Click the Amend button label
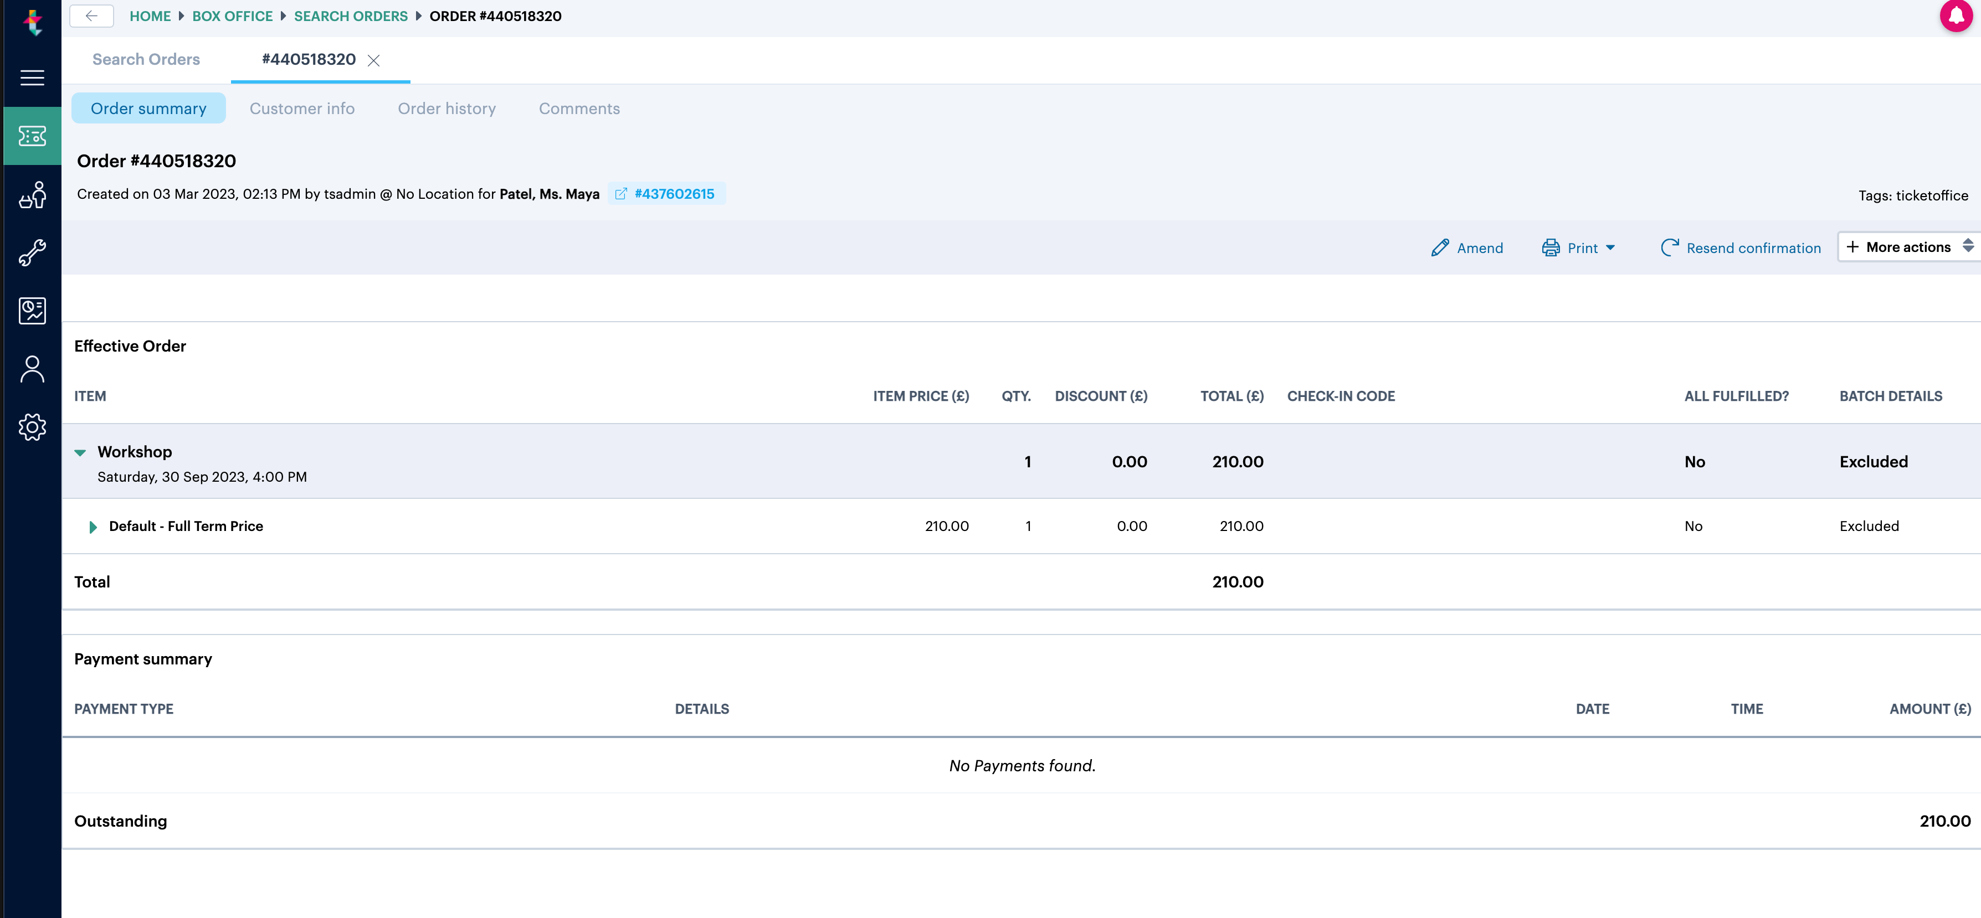1981x918 pixels. 1480,247
